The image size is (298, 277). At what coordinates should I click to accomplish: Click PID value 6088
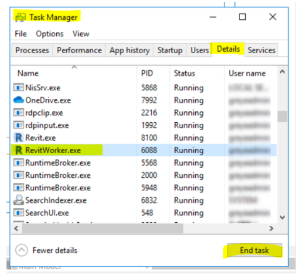(x=149, y=150)
